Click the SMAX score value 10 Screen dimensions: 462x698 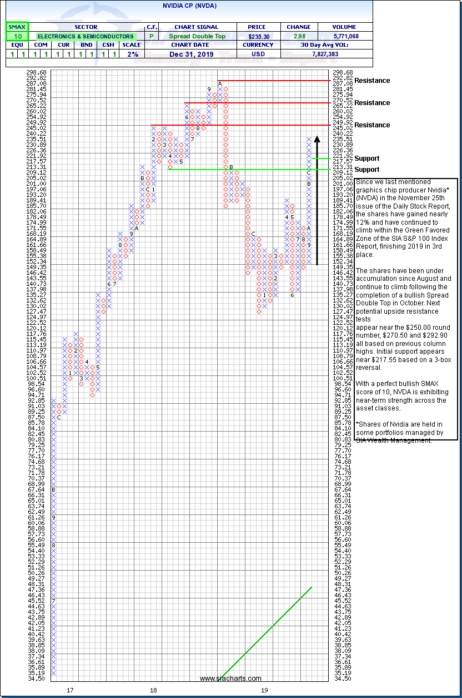pos(17,36)
